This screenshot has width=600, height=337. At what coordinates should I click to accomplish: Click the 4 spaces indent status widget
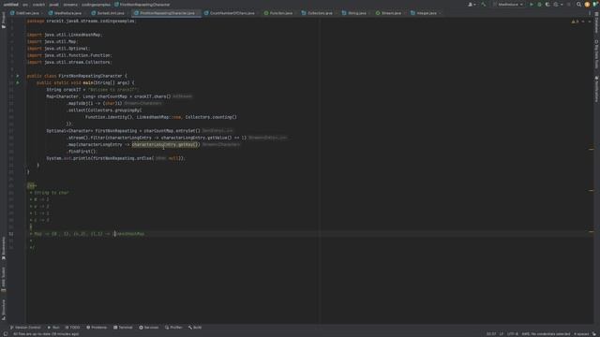[581, 334]
